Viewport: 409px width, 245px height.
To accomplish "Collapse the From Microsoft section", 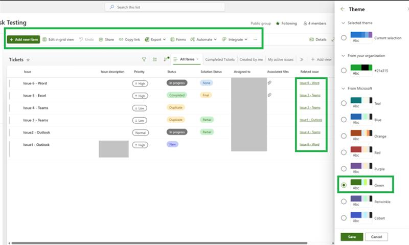I will tap(343, 88).
